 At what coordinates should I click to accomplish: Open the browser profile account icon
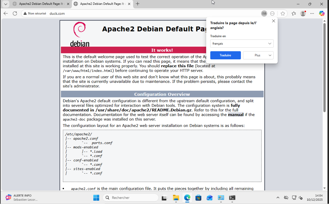point(303,13)
